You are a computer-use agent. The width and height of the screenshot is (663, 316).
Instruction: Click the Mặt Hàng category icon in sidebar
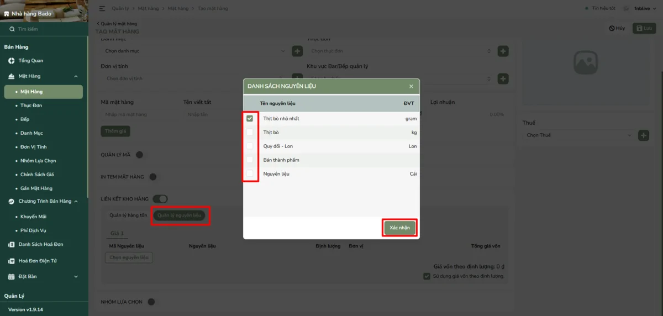pos(12,76)
